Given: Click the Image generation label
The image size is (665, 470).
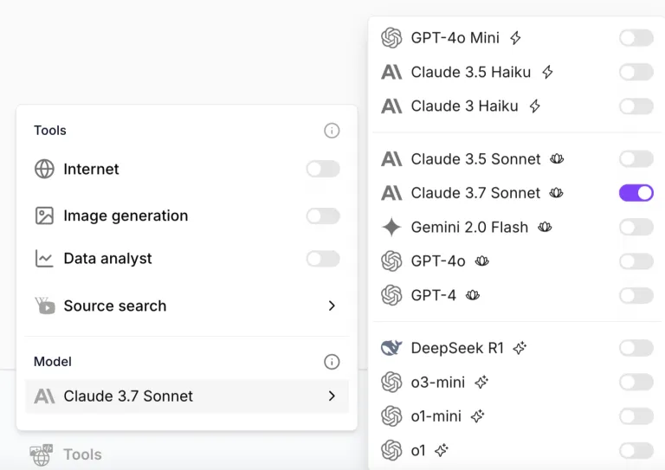Looking at the screenshot, I should click(126, 216).
